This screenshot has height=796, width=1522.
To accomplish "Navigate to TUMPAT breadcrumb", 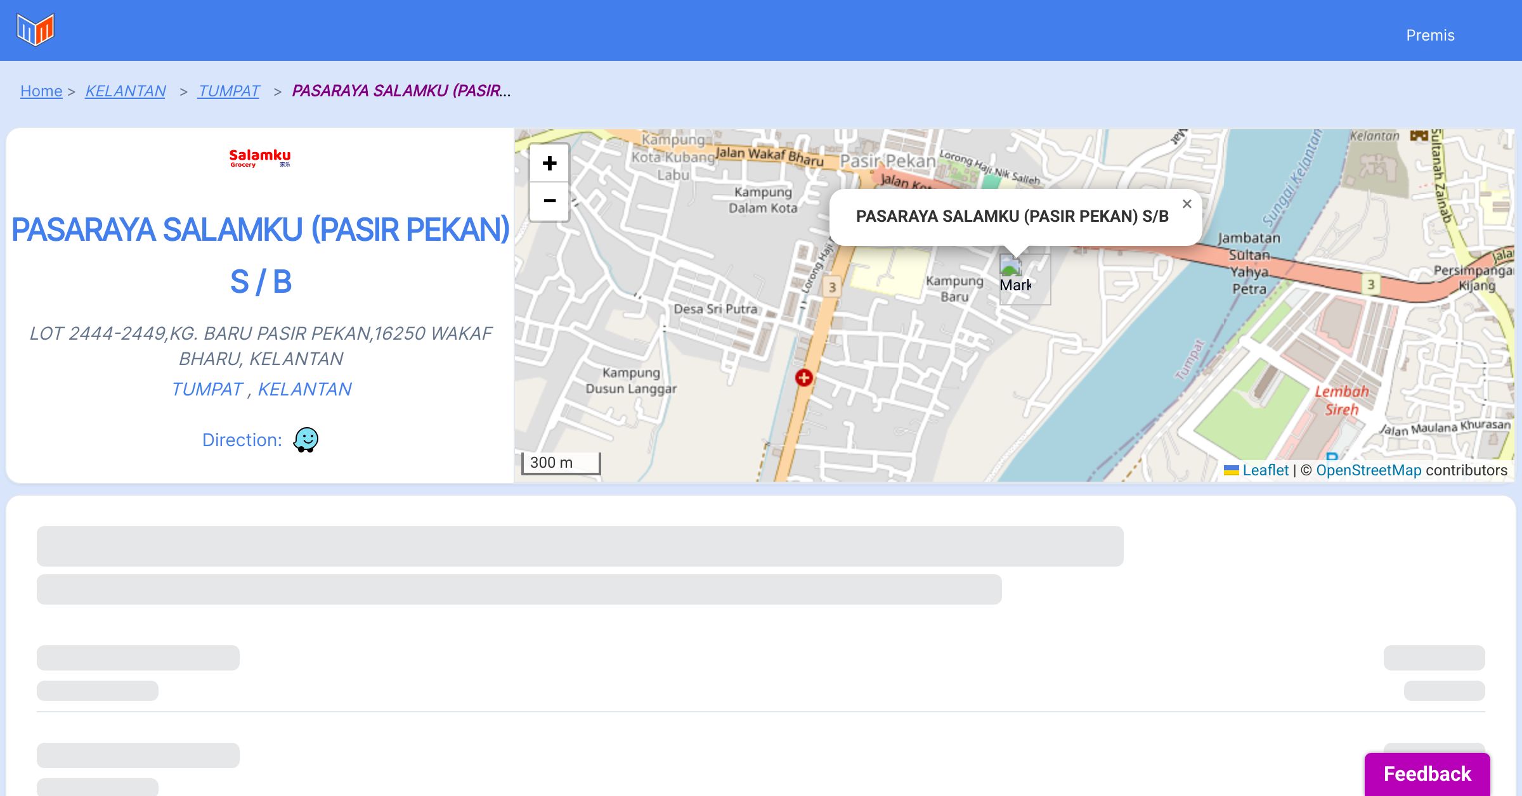I will (228, 91).
